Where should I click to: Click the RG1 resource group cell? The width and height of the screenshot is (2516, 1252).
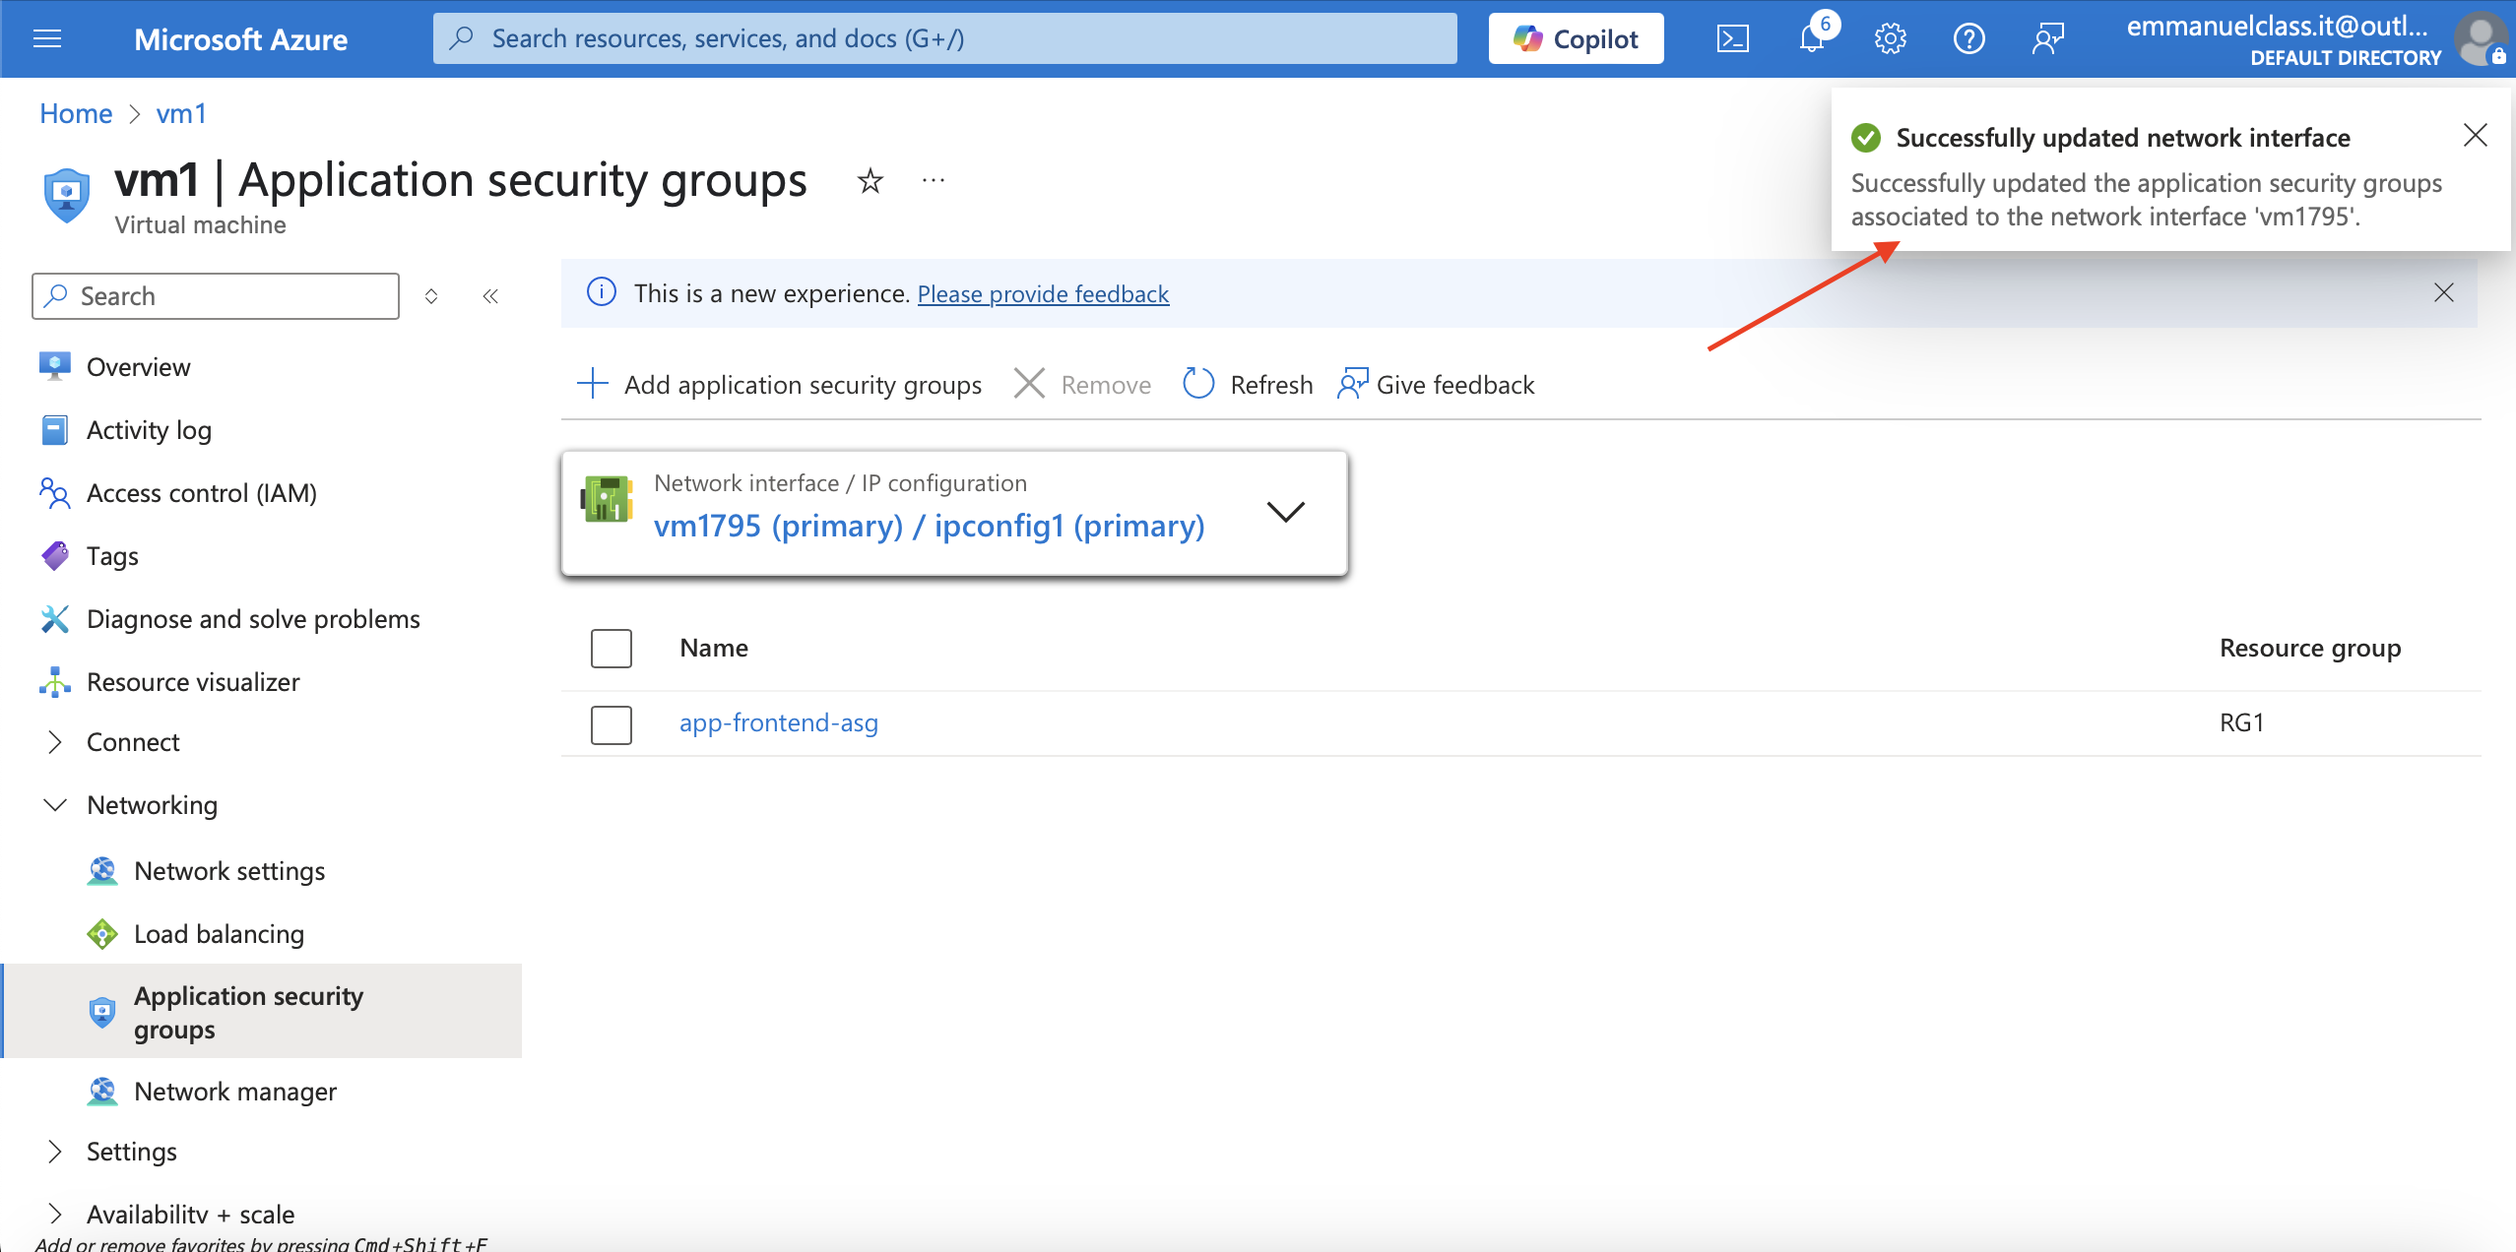click(x=2241, y=722)
